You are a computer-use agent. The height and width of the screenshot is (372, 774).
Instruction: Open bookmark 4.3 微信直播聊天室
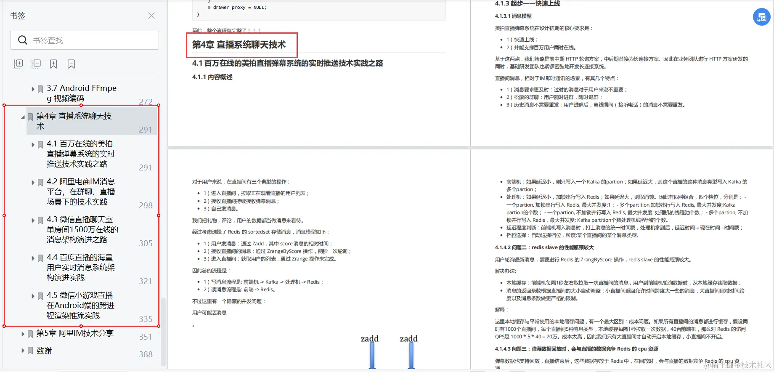pyautogui.click(x=82, y=229)
